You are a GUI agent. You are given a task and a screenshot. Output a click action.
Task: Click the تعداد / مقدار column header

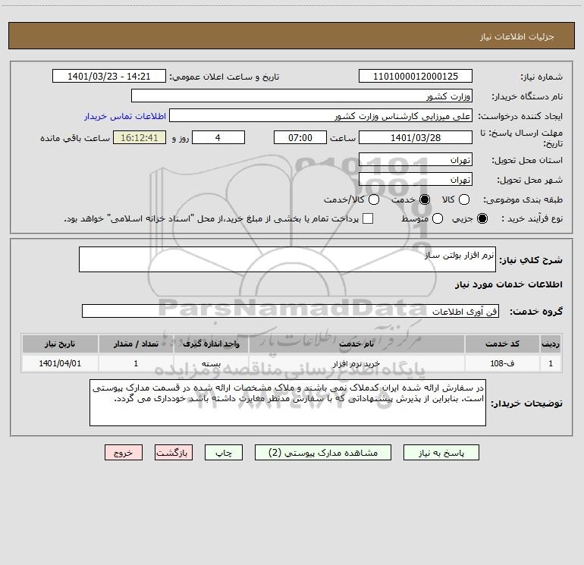click(x=136, y=344)
